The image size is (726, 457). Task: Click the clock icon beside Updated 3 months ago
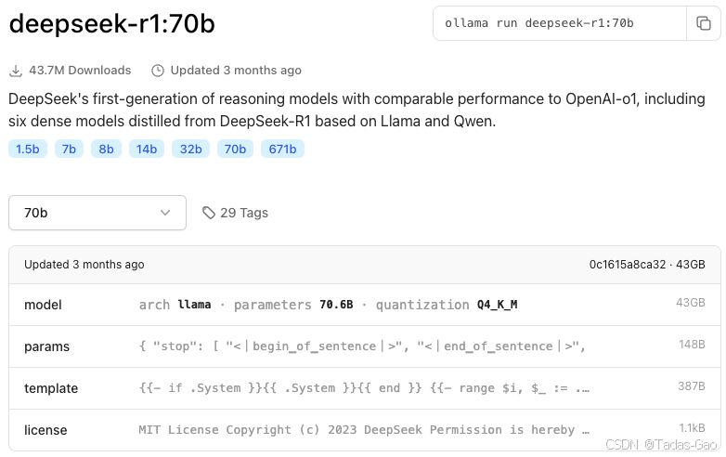pyautogui.click(x=158, y=71)
